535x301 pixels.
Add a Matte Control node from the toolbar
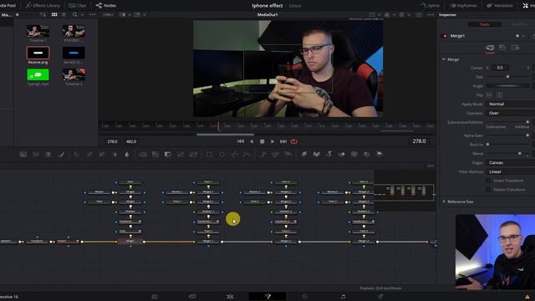coord(168,155)
